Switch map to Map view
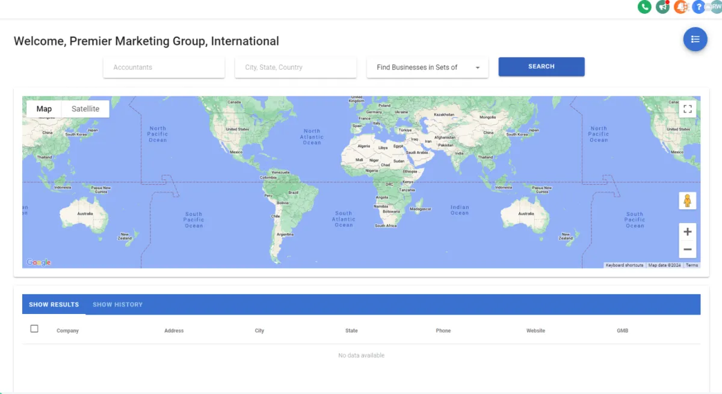Viewport: 722px width, 394px height. coord(44,109)
